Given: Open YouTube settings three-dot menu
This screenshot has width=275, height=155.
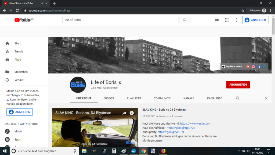Looking at the screenshot, I should (236, 20).
